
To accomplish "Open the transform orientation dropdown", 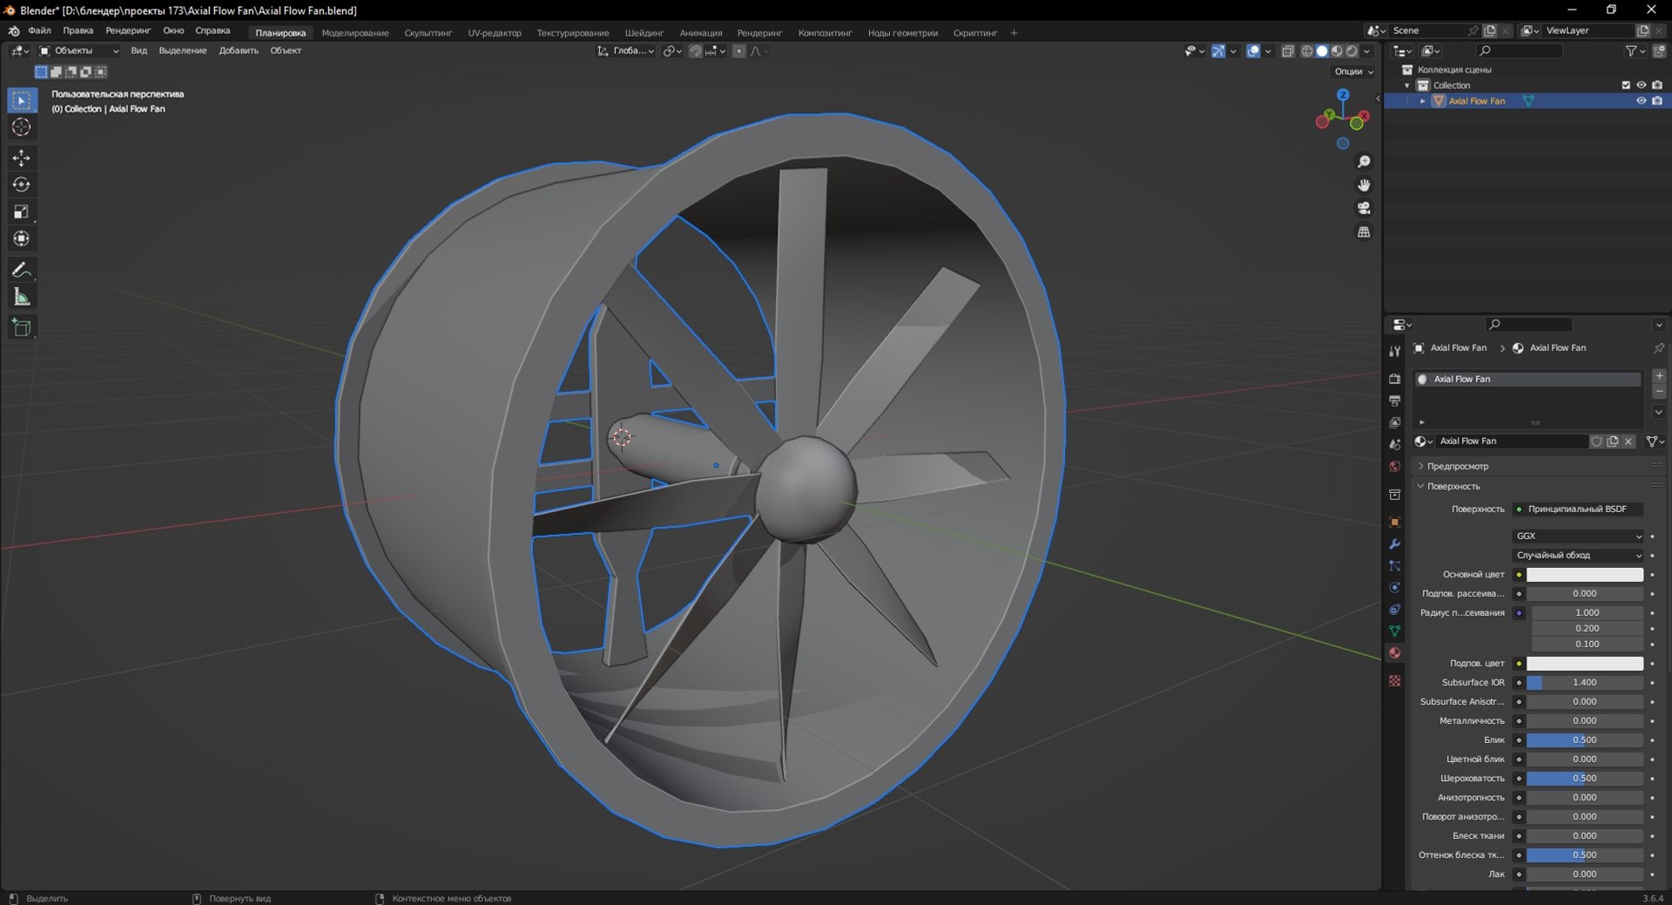I will [625, 51].
